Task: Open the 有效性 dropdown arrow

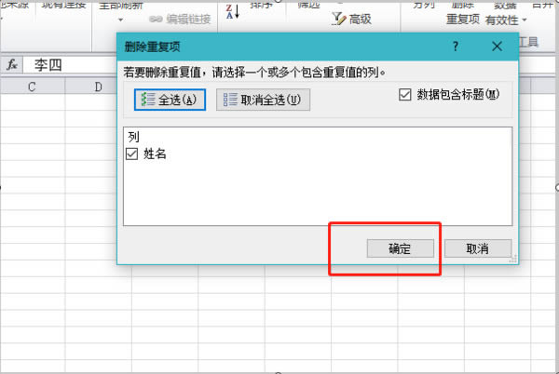Action: click(525, 20)
